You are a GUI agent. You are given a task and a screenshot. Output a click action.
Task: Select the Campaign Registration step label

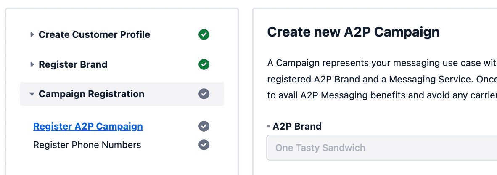(91, 94)
